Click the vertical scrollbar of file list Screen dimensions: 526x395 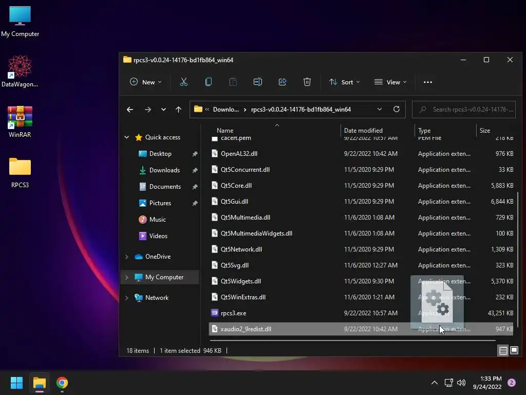[518, 259]
